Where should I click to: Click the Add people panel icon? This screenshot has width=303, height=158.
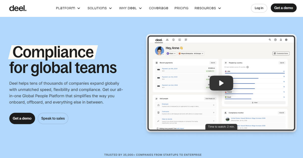coord(157,99)
